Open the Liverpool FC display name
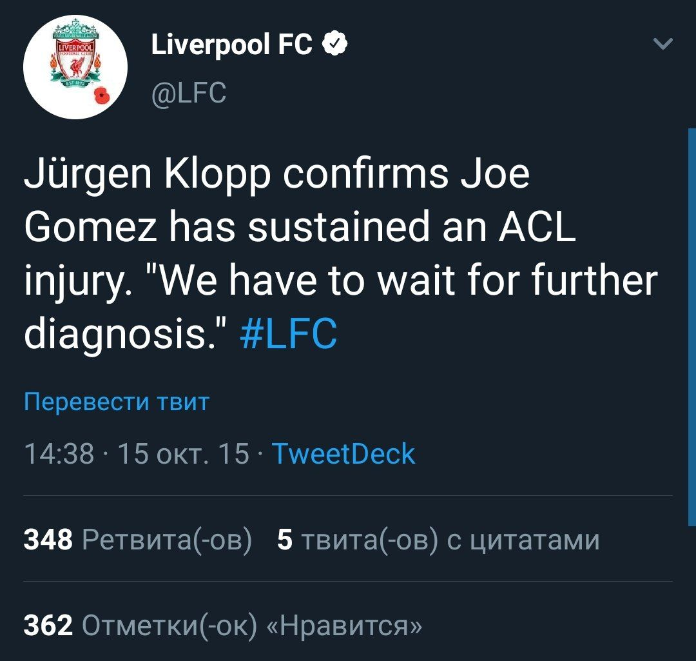 (x=231, y=45)
